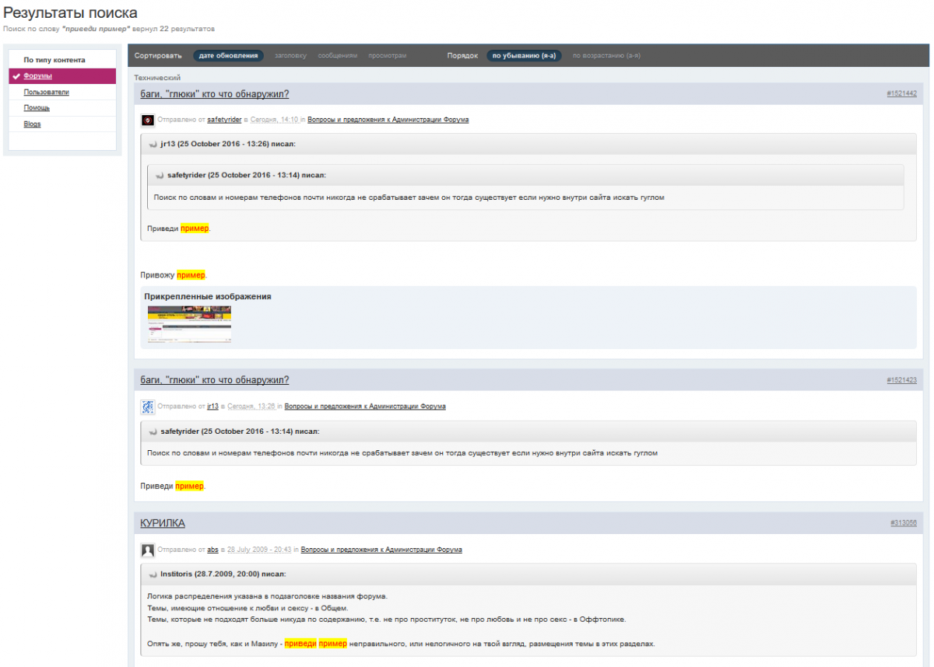Click jr13's avatar in the second result

pos(148,407)
